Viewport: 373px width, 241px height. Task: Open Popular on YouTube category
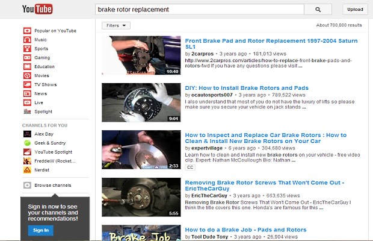tap(55, 31)
